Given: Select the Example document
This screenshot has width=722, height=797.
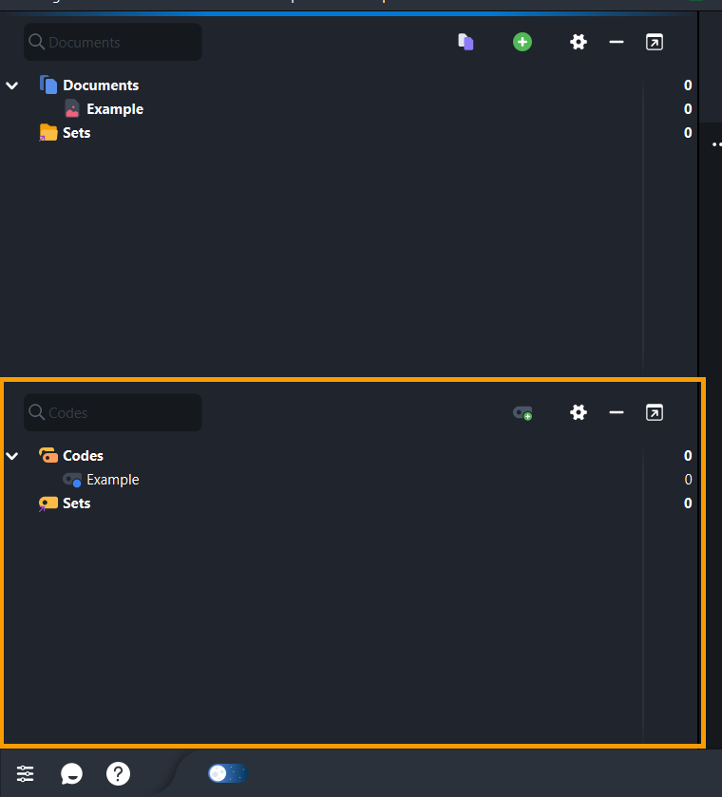Looking at the screenshot, I should coord(114,109).
